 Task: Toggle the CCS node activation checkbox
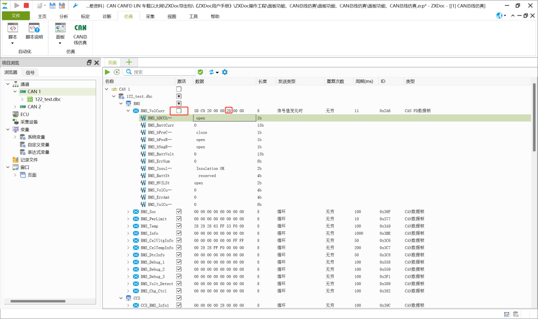point(179,298)
